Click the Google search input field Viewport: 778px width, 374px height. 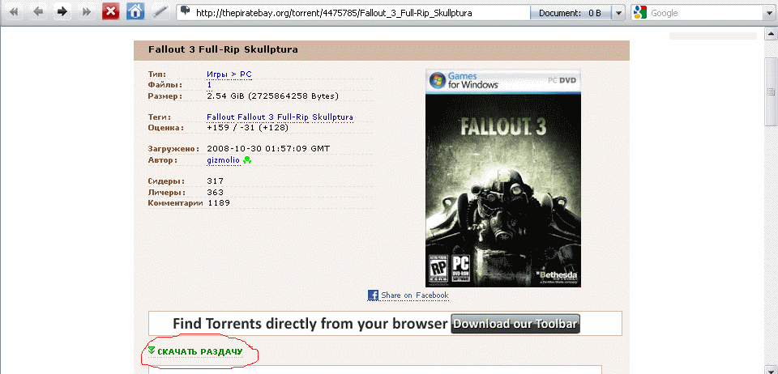pyautogui.click(x=706, y=14)
